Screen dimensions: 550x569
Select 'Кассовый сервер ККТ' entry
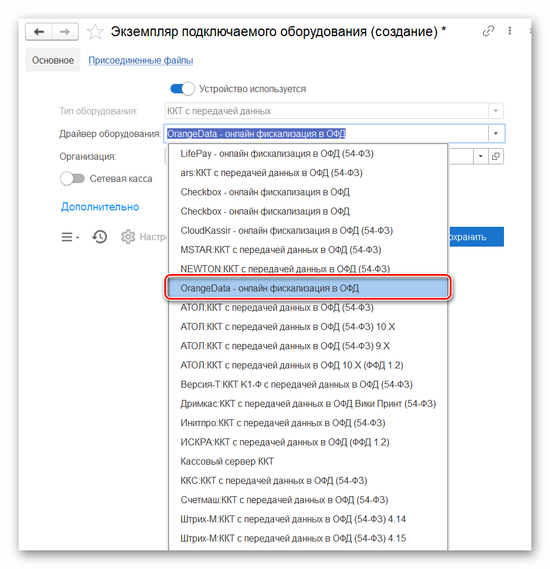pyautogui.click(x=308, y=461)
